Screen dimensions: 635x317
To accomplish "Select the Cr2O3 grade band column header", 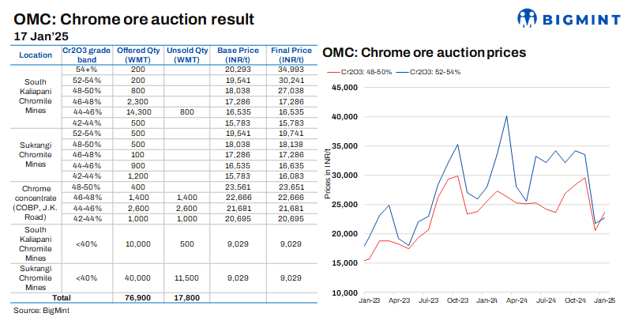I will [86, 55].
